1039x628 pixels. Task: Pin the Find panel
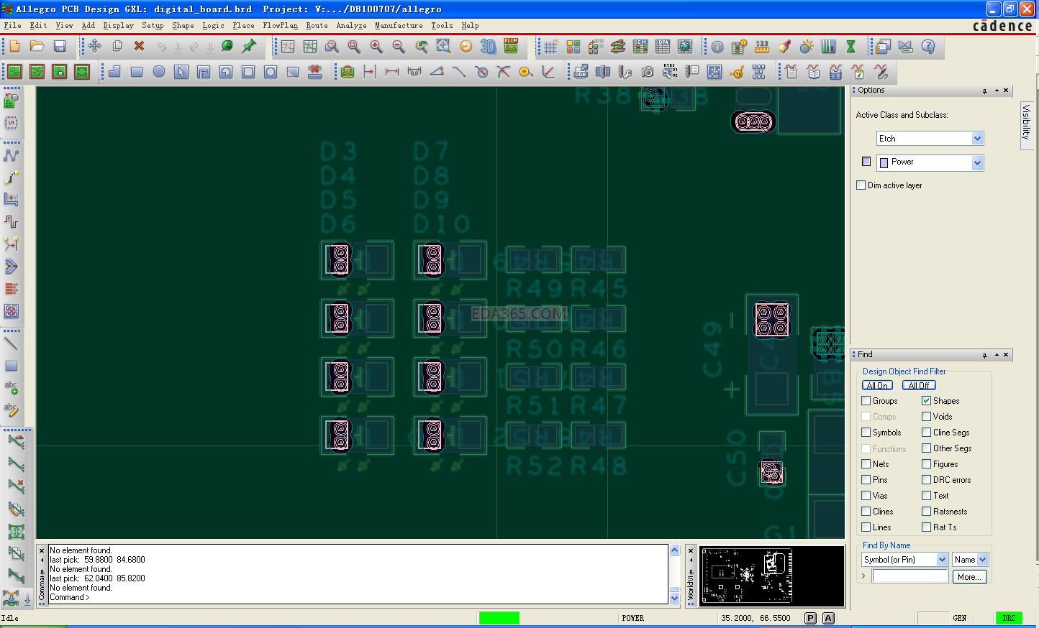[x=984, y=355]
